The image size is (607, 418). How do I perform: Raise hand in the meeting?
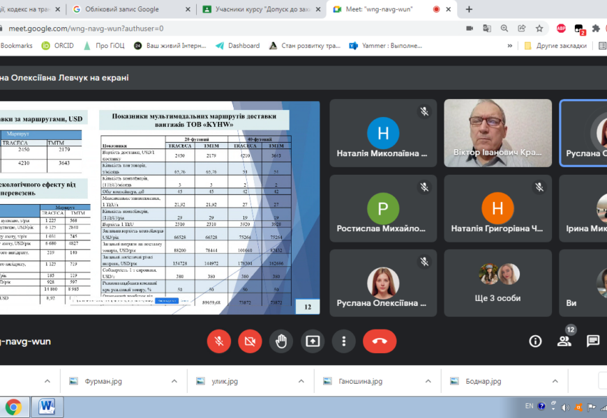pos(281,341)
